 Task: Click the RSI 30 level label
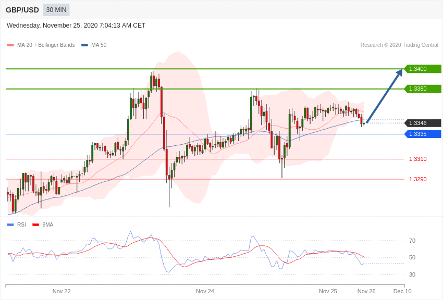tap(412, 274)
